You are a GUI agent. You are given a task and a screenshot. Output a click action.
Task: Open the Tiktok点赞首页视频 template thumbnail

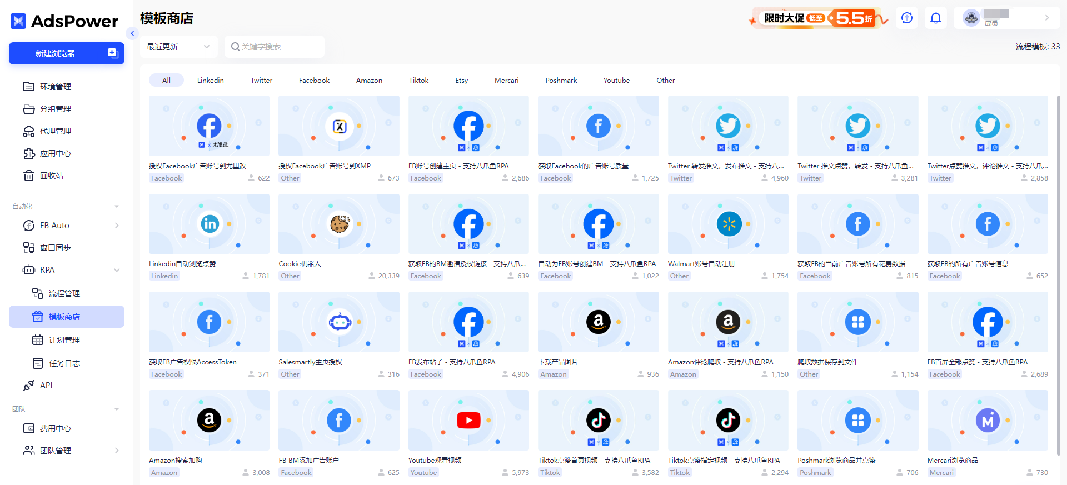tap(599, 420)
